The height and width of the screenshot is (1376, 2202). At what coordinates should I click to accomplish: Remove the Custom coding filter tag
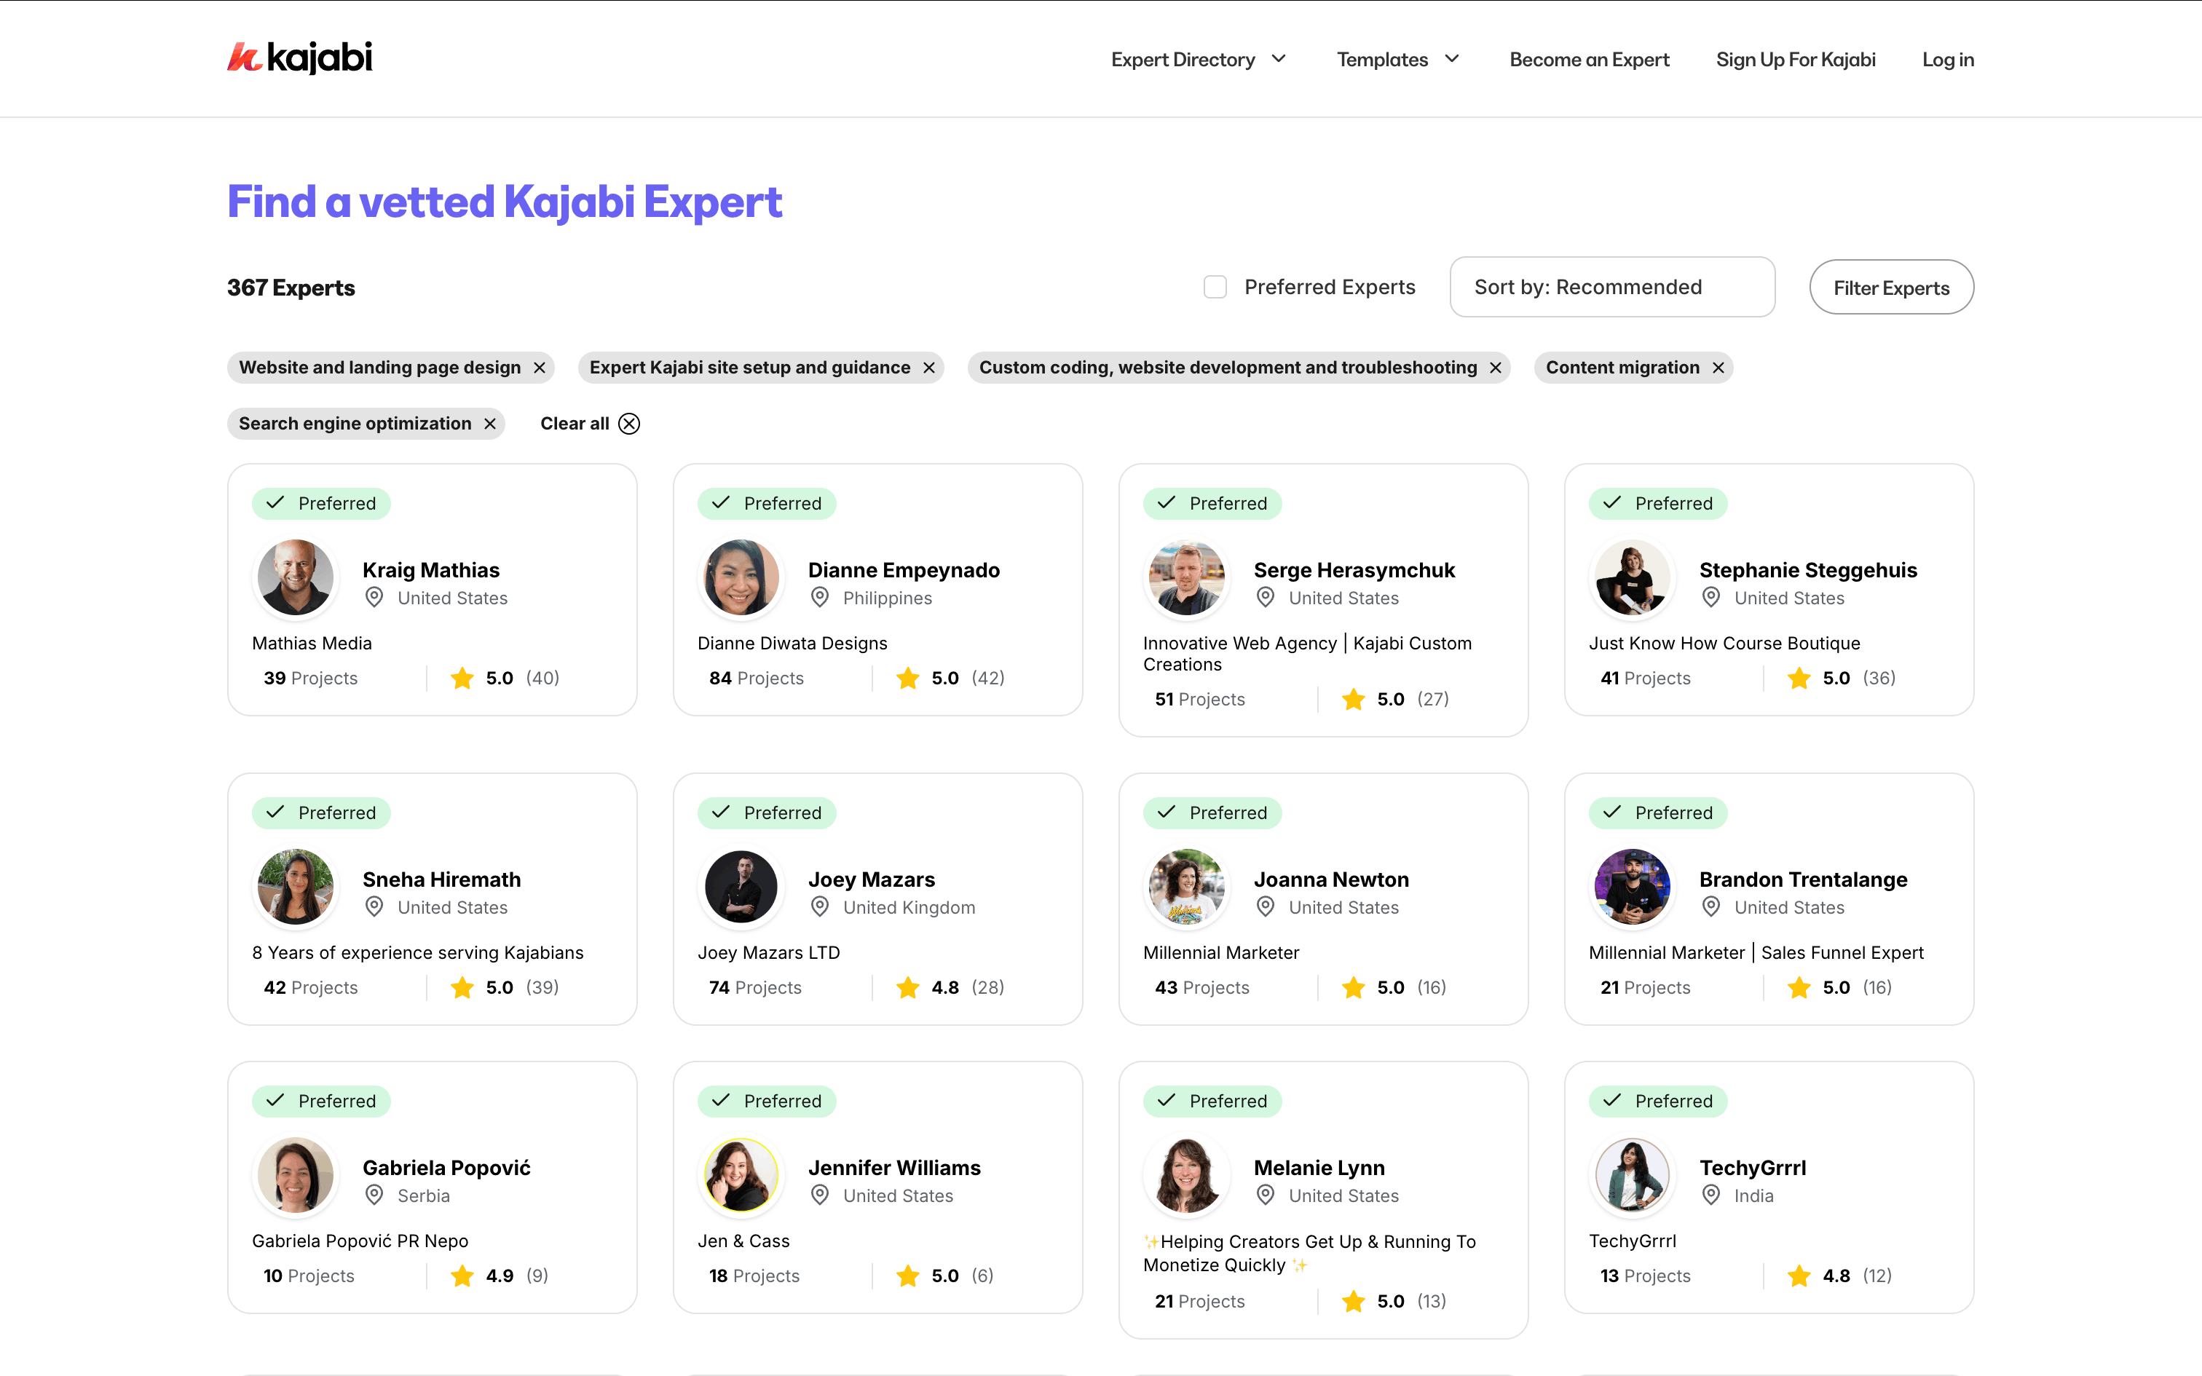1495,368
